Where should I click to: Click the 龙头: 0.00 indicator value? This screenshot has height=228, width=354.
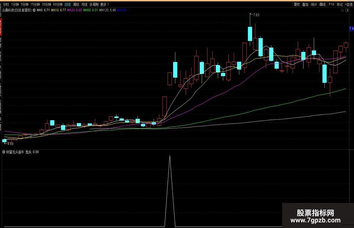point(32,152)
